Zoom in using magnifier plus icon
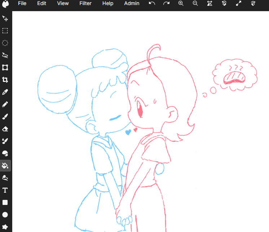Image resolution: width=269 pixels, height=232 pixels. click(181, 4)
